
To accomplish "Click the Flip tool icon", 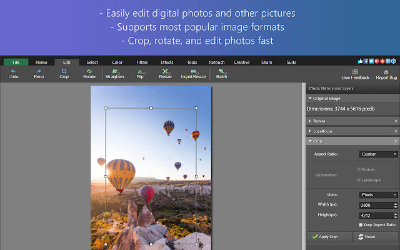I will 140,71.
